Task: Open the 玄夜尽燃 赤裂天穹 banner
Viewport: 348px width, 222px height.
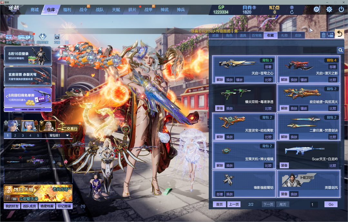Action: click(x=28, y=77)
